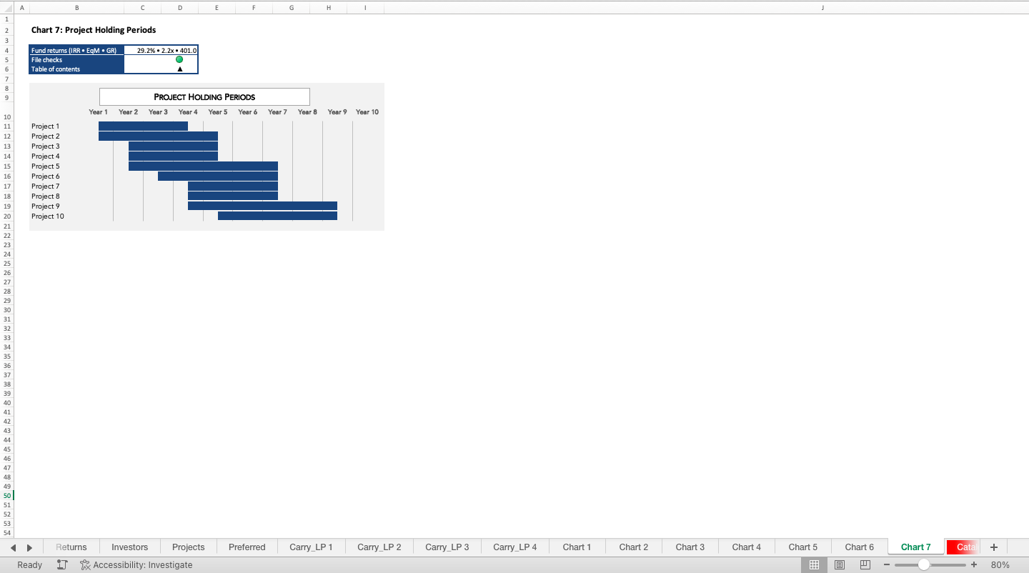Select column D header
Screen dimensions: 1029x573
click(180, 7)
